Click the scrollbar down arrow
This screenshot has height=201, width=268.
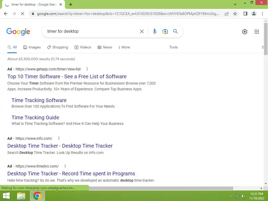pyautogui.click(x=266, y=184)
